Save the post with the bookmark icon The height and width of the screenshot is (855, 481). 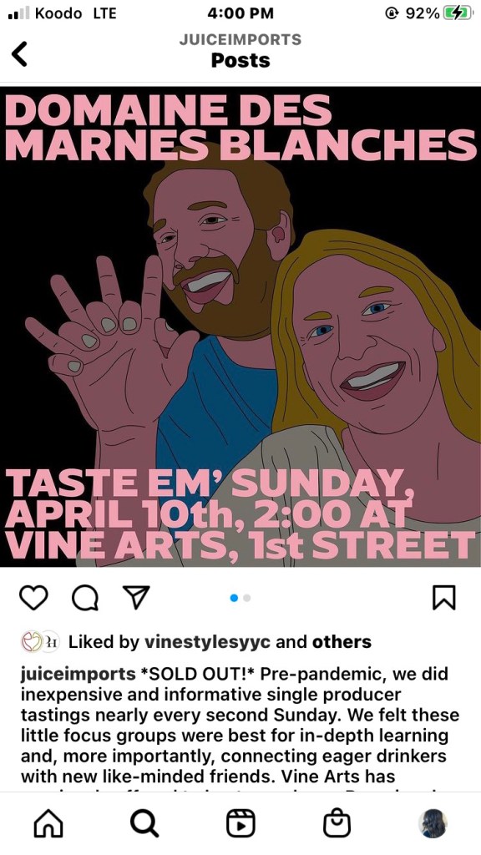444,597
